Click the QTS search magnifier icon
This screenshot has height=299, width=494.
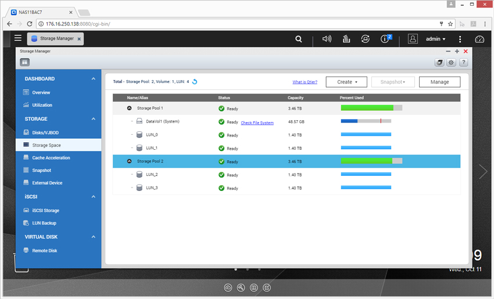pyautogui.click(x=298, y=39)
